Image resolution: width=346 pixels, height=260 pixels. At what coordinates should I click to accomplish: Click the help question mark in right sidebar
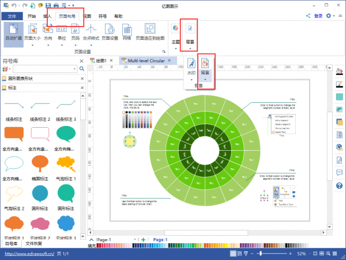[340, 185]
